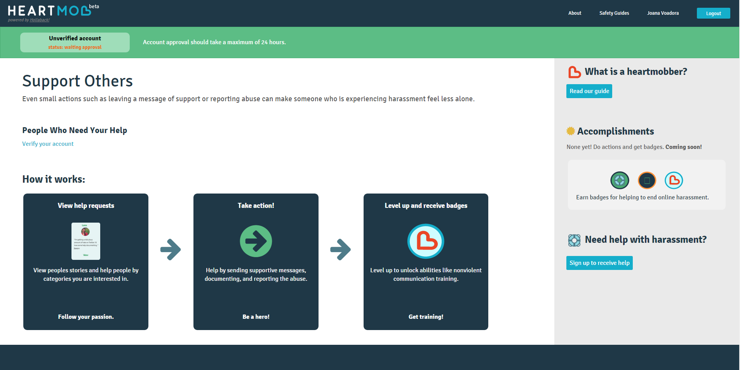Click the Take action! card title
740x370 pixels.
coord(256,206)
